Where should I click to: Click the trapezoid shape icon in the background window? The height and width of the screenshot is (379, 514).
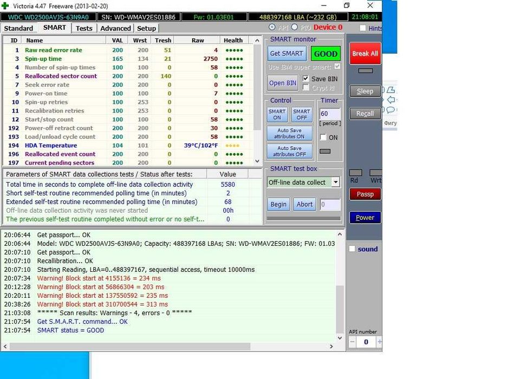[391, 89]
